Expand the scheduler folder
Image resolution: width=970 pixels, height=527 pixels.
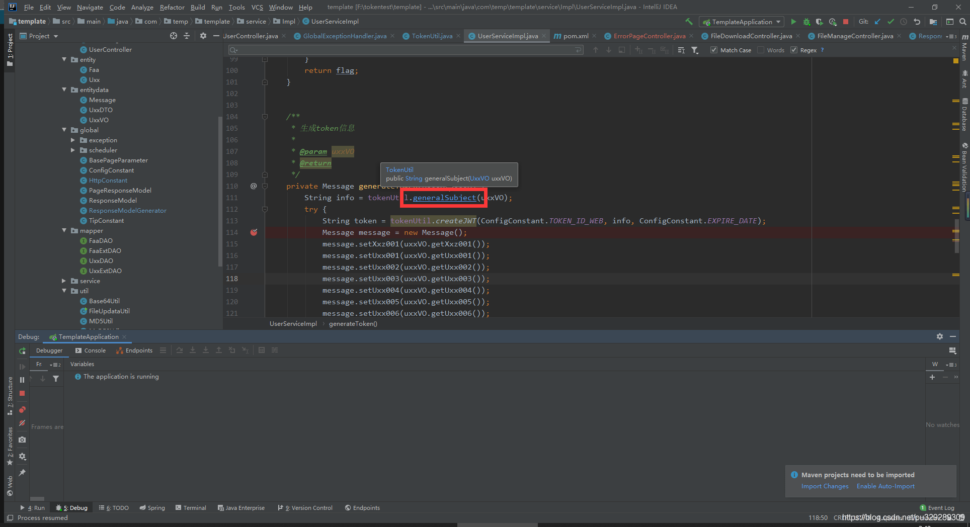[x=73, y=150]
